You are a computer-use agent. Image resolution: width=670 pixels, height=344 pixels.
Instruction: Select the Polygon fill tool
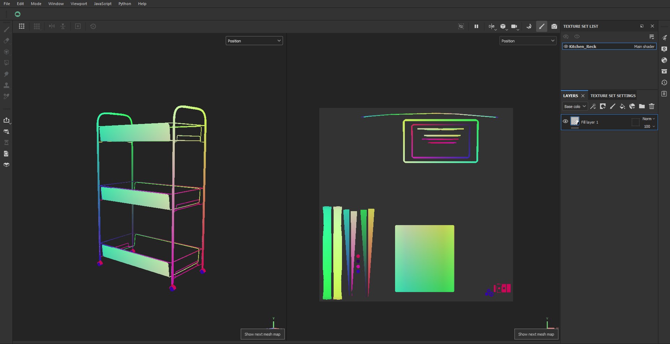pos(6,63)
